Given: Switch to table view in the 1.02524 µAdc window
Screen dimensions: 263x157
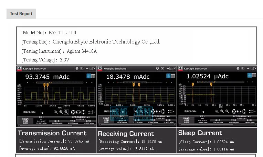Looking at the screenshot, I should (254, 75).
